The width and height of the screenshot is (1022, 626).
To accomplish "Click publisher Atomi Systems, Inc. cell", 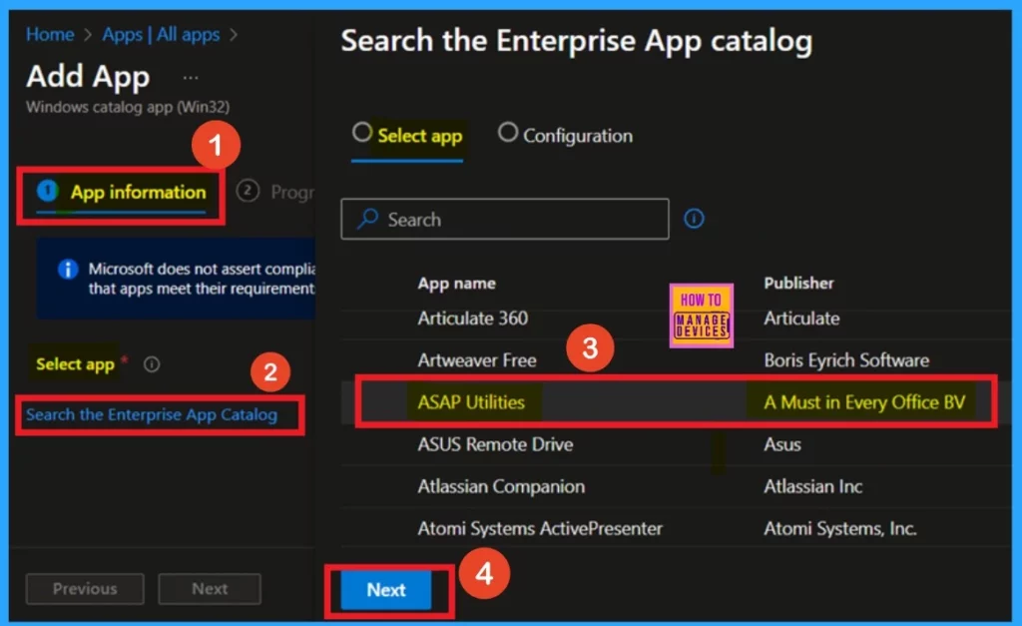I will tap(840, 528).
